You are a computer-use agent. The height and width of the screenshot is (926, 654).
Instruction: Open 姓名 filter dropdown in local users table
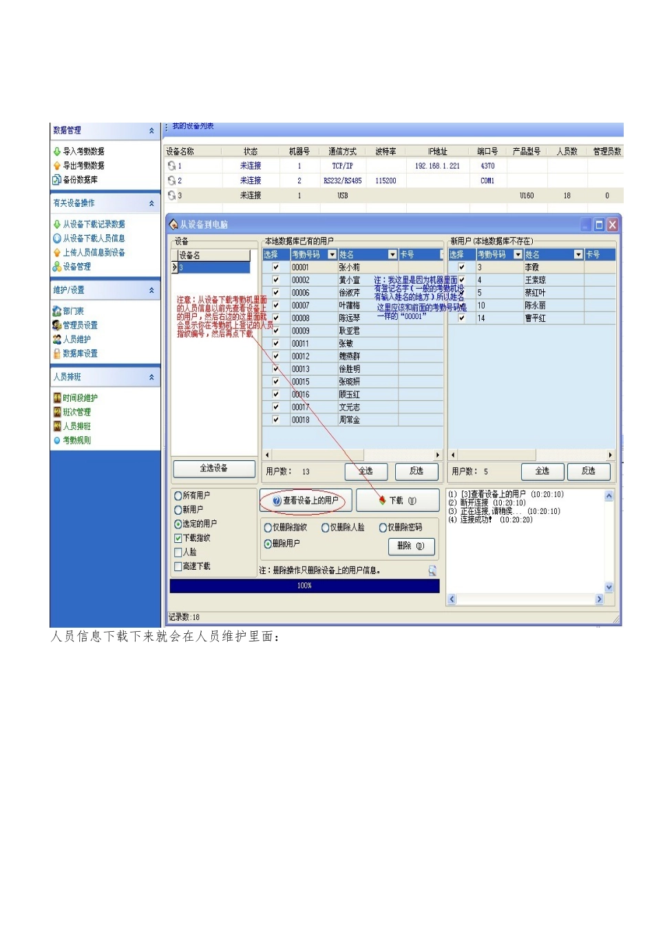[393, 255]
